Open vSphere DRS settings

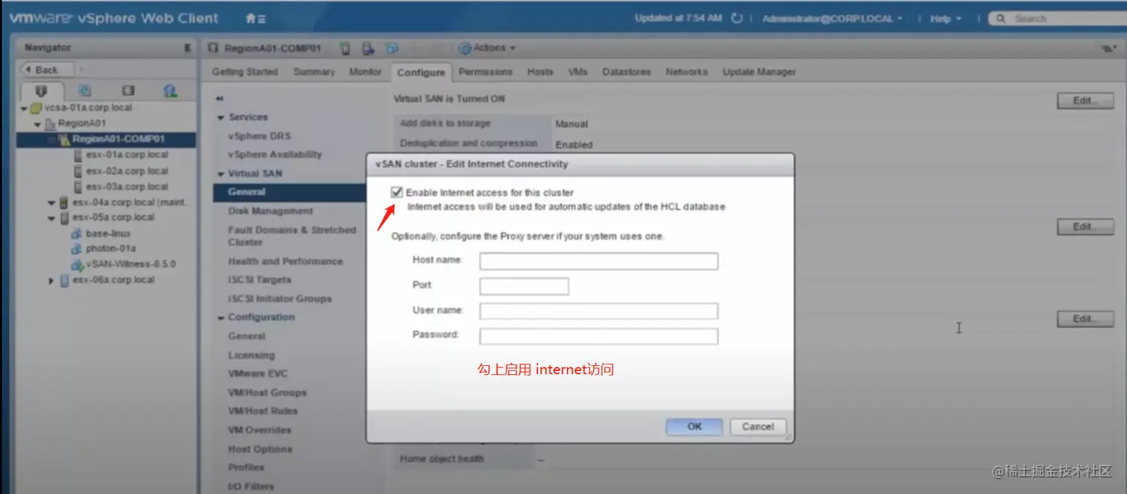[259, 136]
